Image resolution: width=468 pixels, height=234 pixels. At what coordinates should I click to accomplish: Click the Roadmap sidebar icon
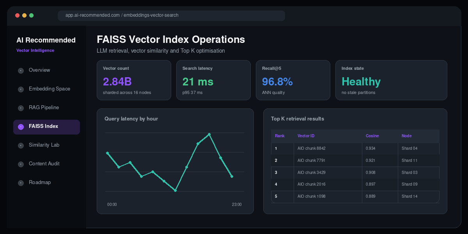[21, 183]
